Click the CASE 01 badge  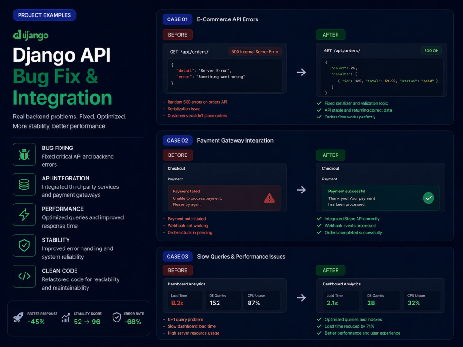[177, 19]
